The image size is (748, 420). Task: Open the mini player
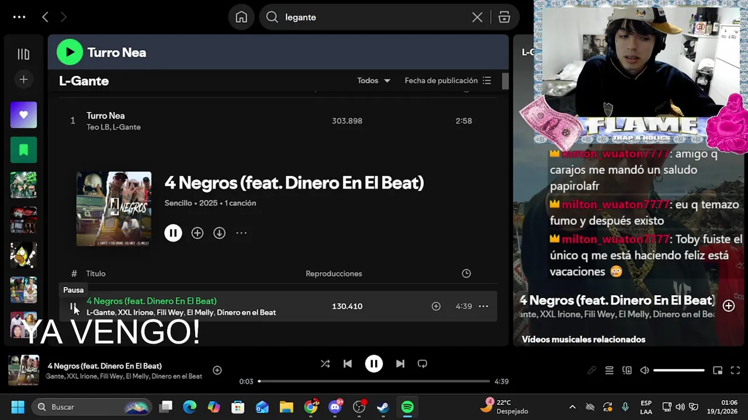click(x=718, y=370)
